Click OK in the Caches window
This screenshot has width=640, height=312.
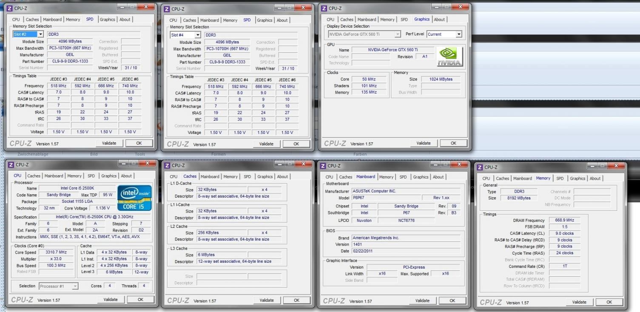(297, 300)
